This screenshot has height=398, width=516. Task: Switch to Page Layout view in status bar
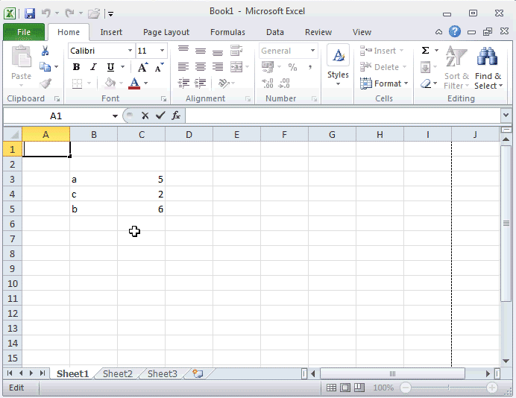pyautogui.click(x=345, y=388)
